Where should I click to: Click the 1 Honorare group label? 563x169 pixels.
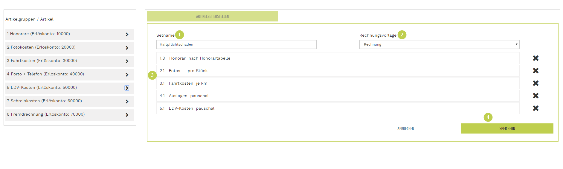click(x=39, y=34)
